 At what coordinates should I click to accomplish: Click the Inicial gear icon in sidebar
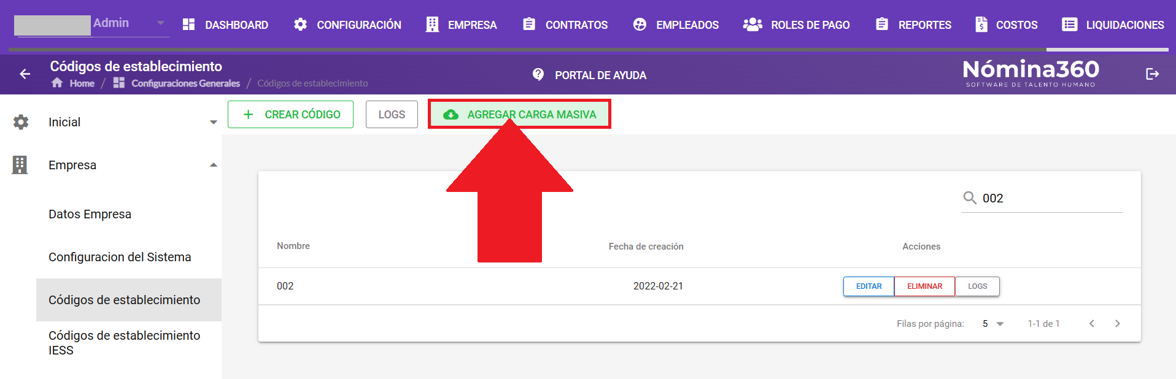pyautogui.click(x=21, y=122)
